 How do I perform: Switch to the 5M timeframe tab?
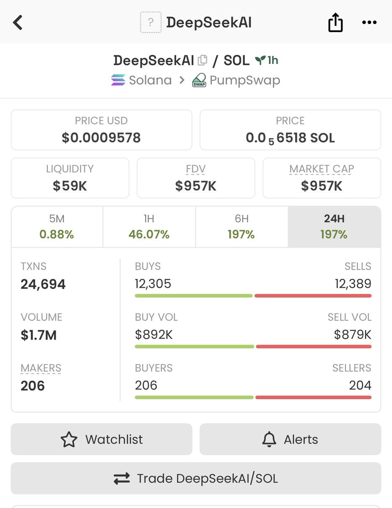click(57, 226)
